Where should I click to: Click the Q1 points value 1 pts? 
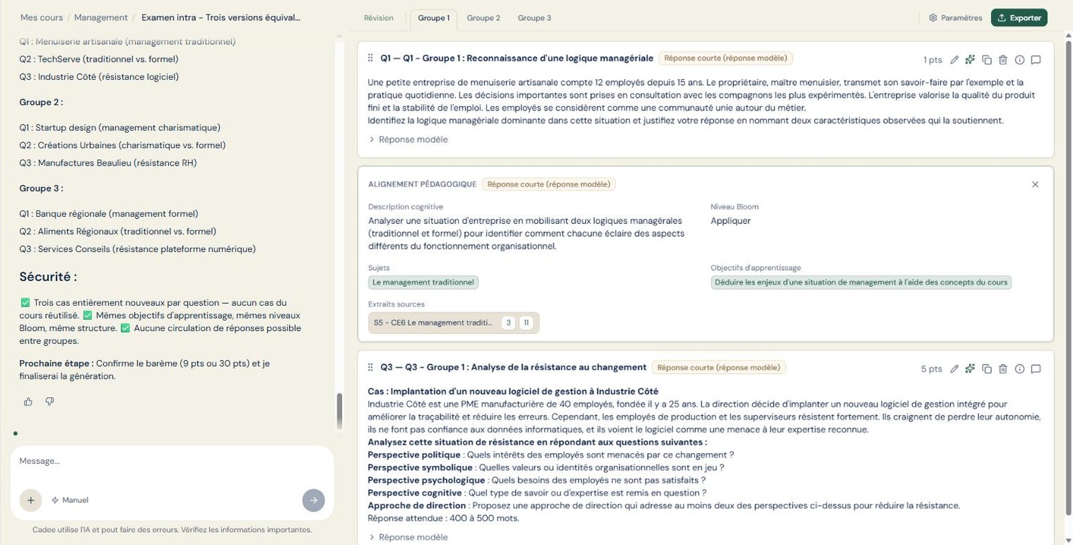pos(933,60)
